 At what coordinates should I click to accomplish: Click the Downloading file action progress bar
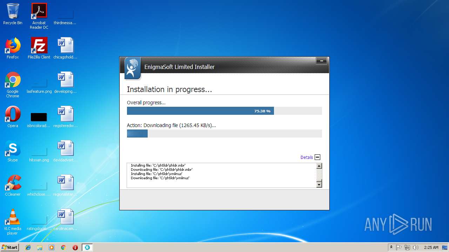pyautogui.click(x=224, y=133)
